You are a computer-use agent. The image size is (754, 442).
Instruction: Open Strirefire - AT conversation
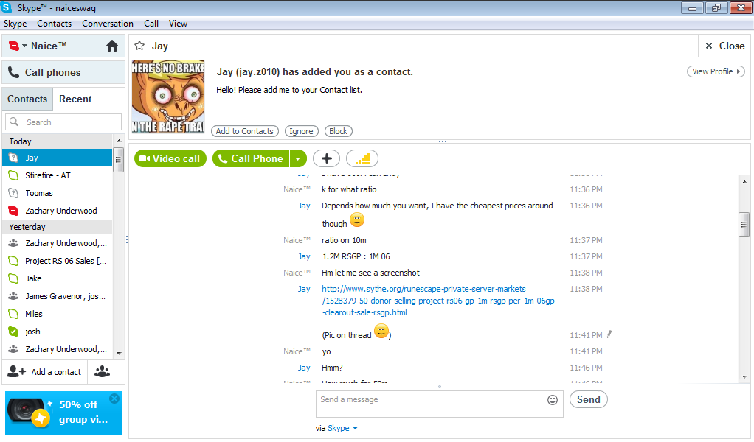[x=58, y=175]
